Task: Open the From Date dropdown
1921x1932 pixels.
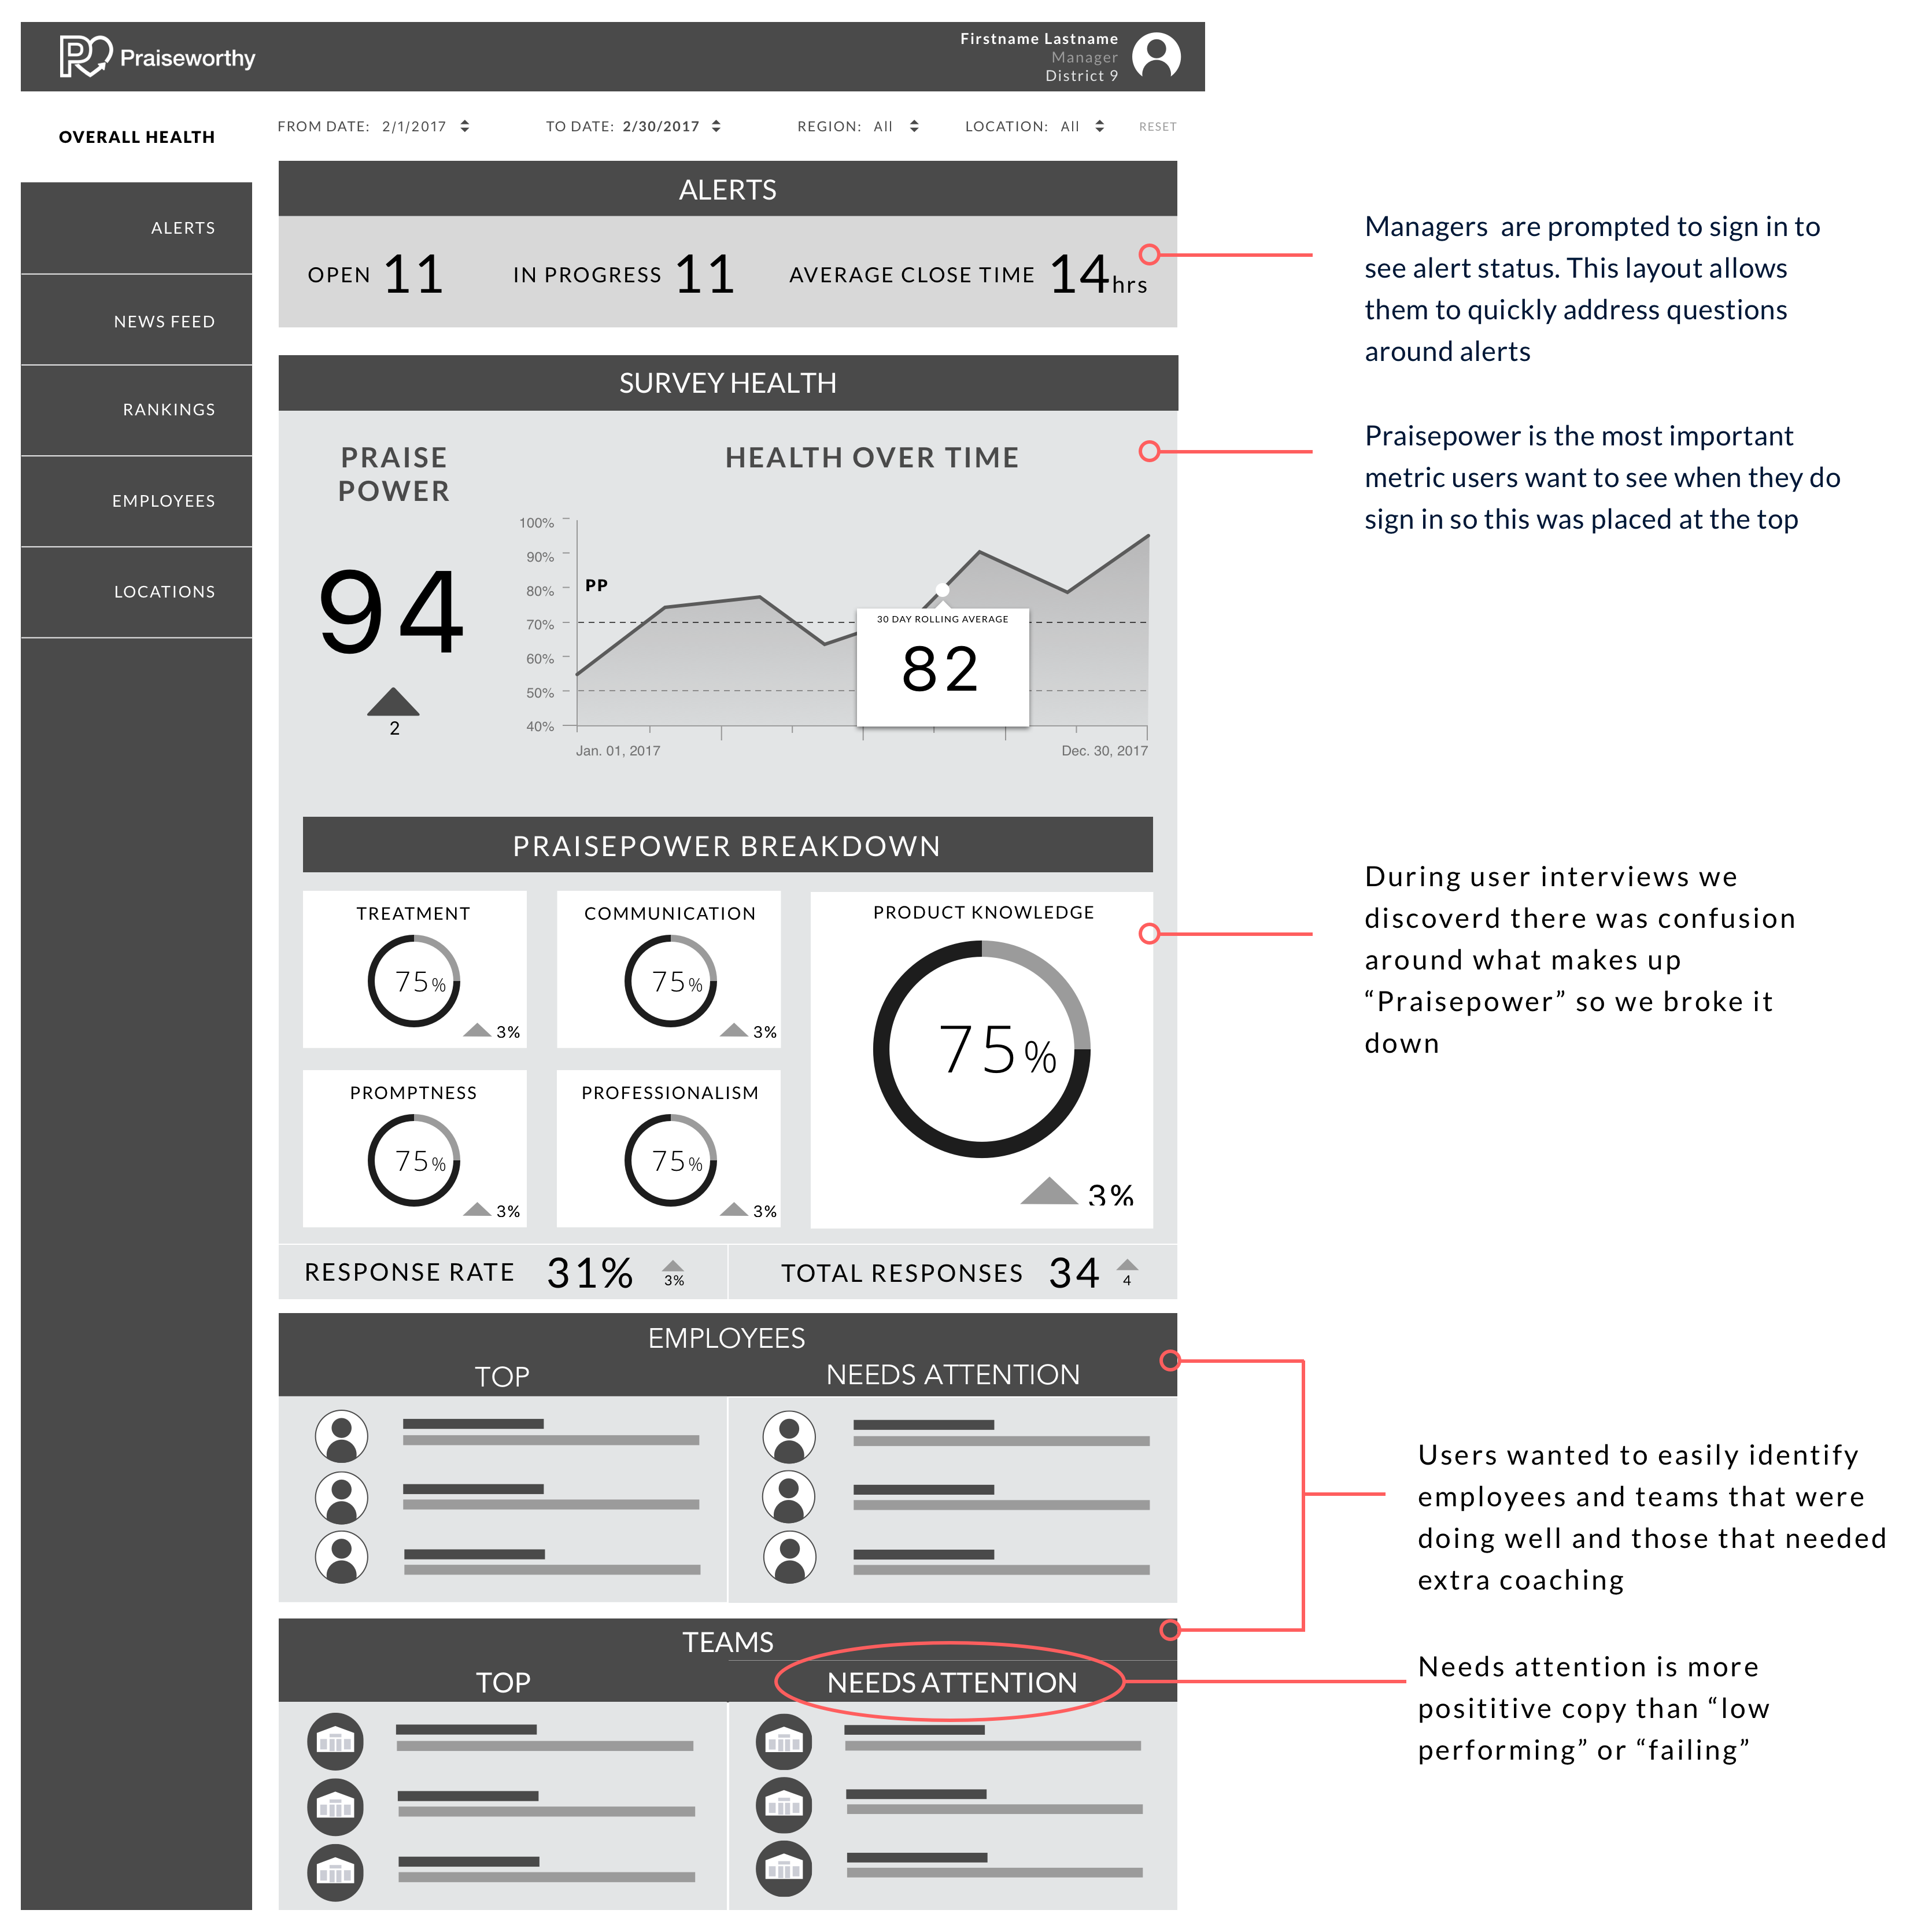Action: (x=465, y=126)
